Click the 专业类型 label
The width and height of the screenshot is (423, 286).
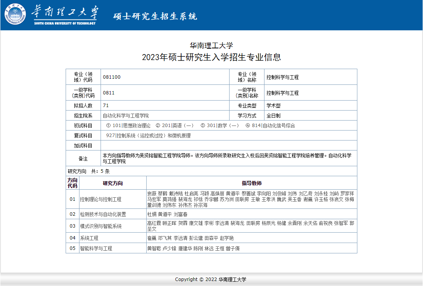[247, 106]
